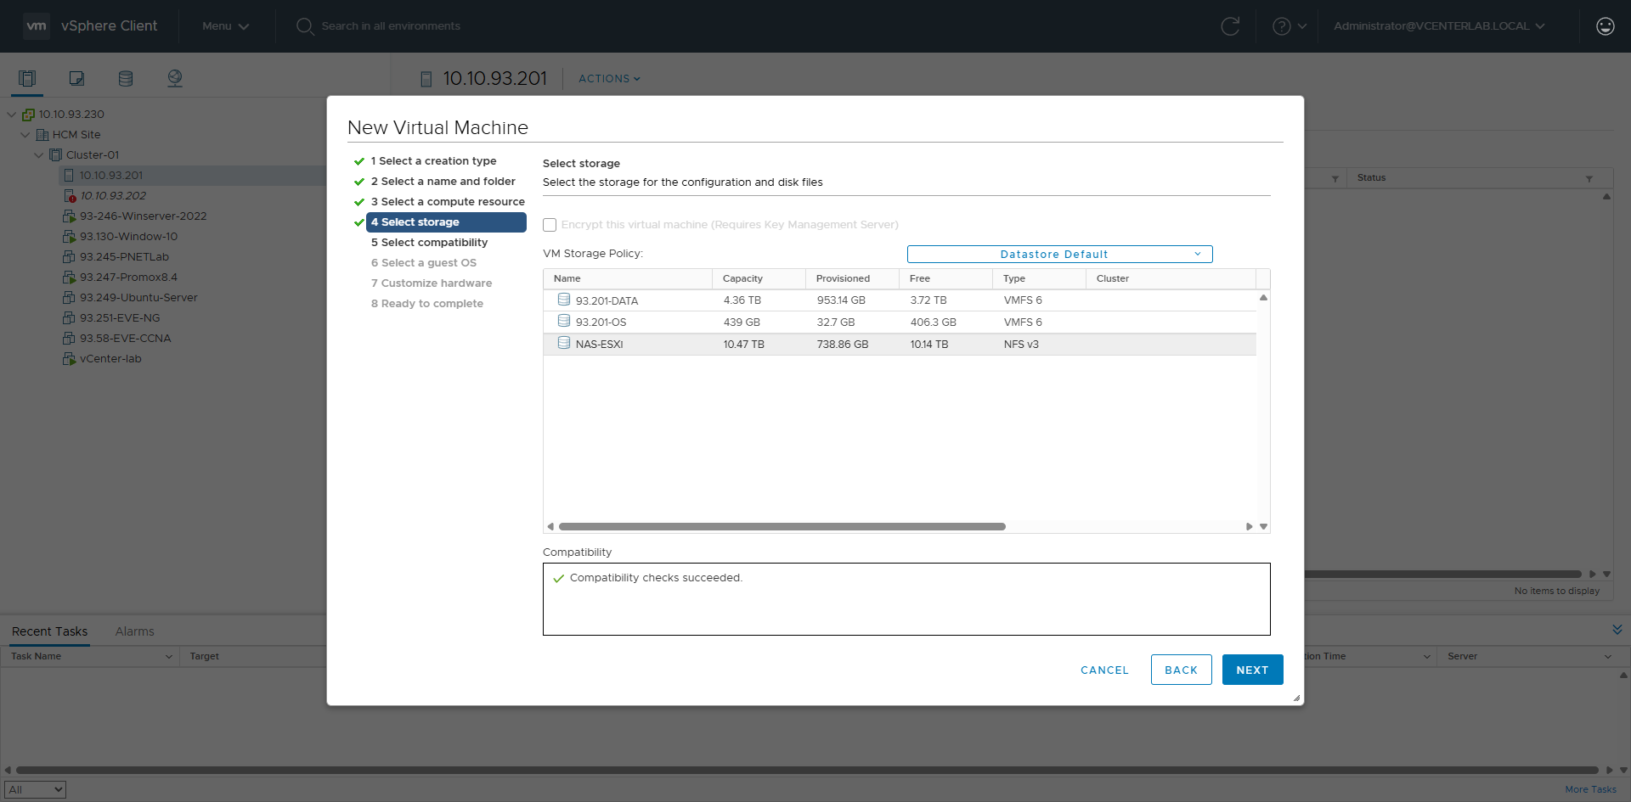The height and width of the screenshot is (802, 1631).
Task: Enable Encrypt this virtual machine checkbox
Action: click(550, 225)
